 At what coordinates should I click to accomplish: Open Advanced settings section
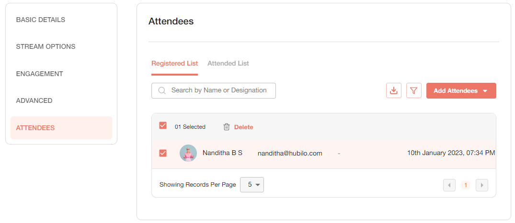pos(34,100)
